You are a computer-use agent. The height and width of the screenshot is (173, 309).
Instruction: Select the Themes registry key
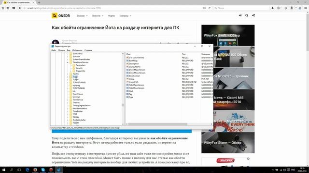(x=76, y=102)
